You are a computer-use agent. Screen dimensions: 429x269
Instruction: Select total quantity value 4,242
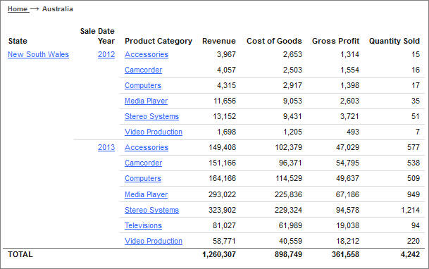pyautogui.click(x=410, y=254)
